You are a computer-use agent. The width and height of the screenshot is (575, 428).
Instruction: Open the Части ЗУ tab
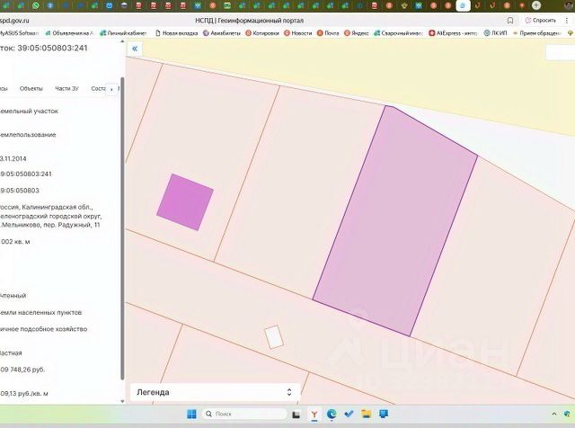[66, 89]
